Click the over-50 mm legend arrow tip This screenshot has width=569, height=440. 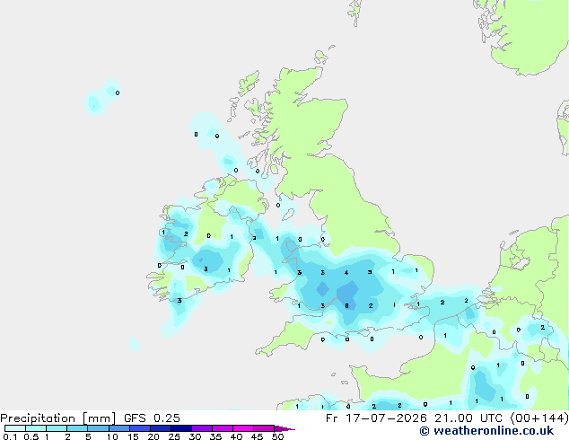pyautogui.click(x=284, y=428)
